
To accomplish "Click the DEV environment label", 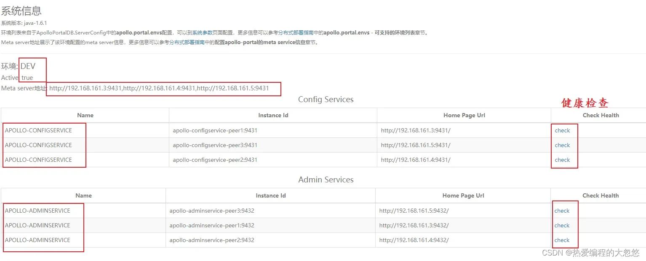I will [x=28, y=66].
